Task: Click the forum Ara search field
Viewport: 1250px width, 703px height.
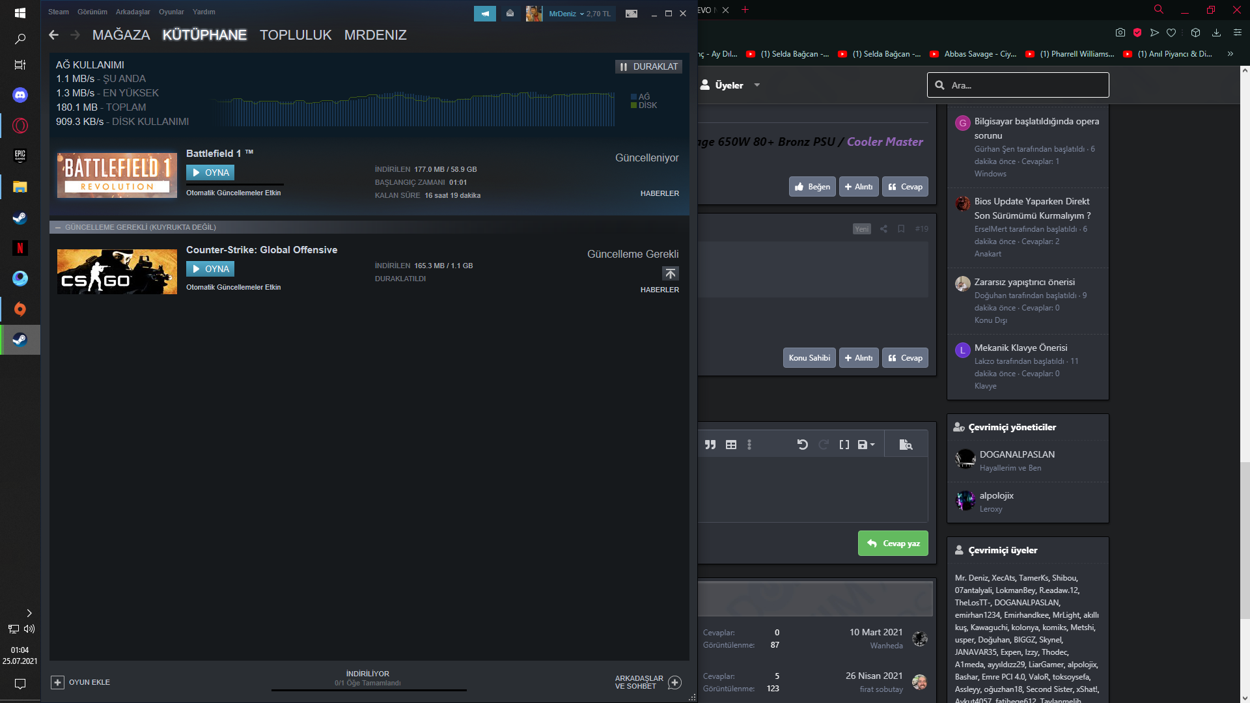Action: tap(1018, 85)
